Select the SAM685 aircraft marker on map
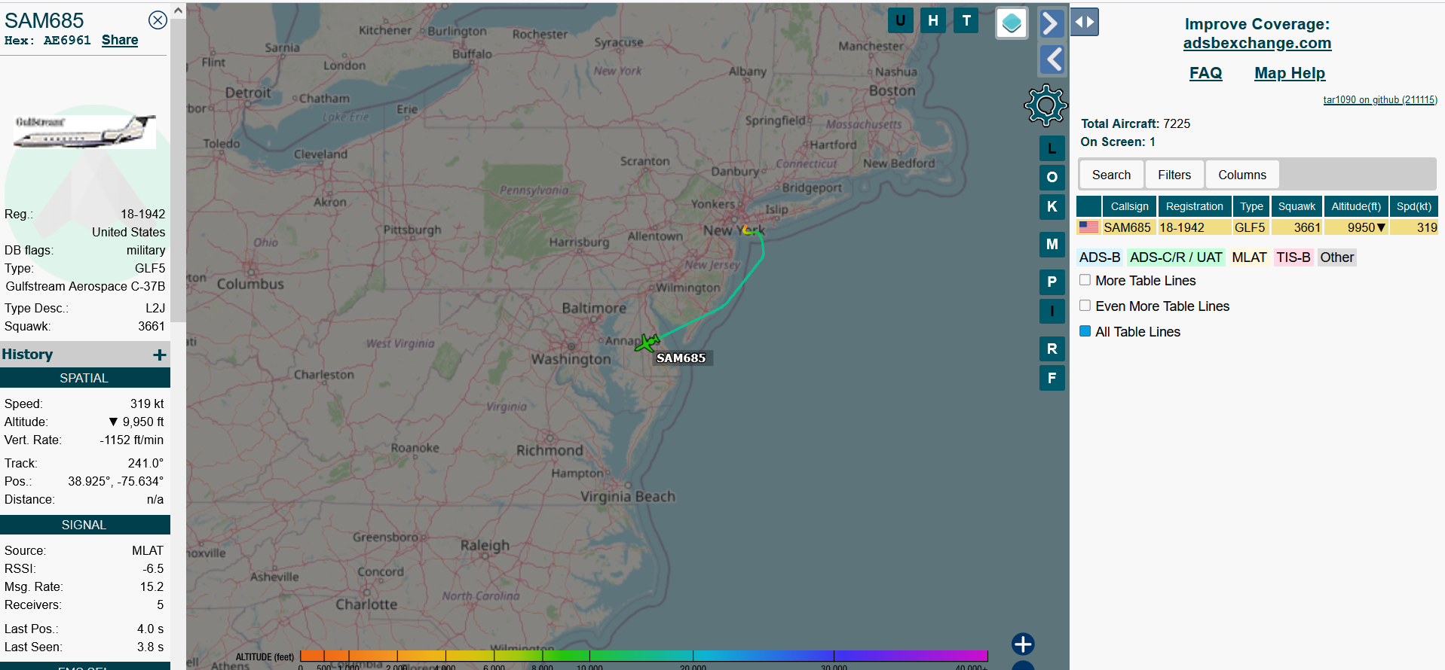This screenshot has width=1445, height=670. pos(647,343)
